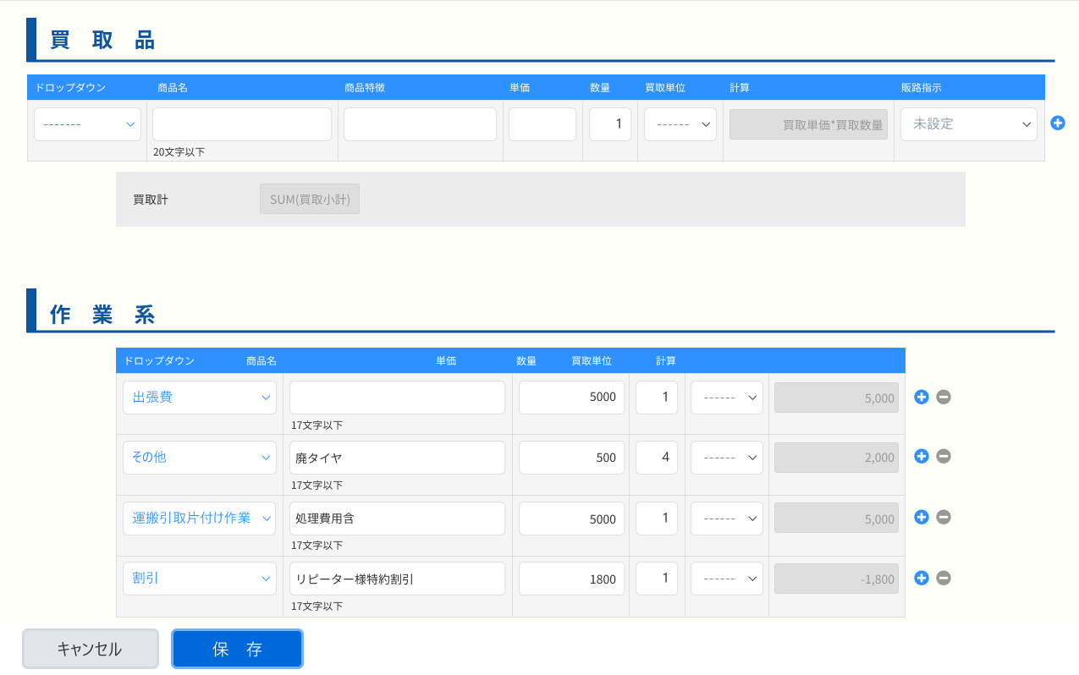The image size is (1079, 675).
Task: Open the 販路指示 未設定 dropdown
Action: pos(968,124)
